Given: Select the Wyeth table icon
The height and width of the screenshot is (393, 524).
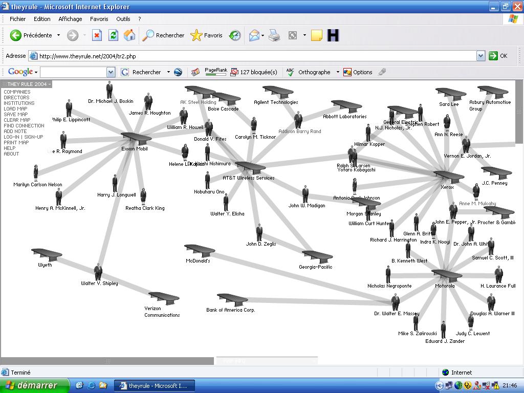Looking at the screenshot, I should coord(47,255).
